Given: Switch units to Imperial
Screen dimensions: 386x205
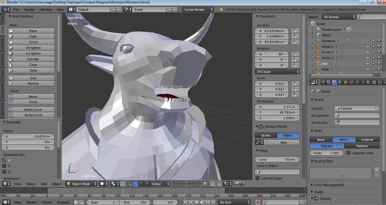Looking at the screenshot, I should point(368,139).
